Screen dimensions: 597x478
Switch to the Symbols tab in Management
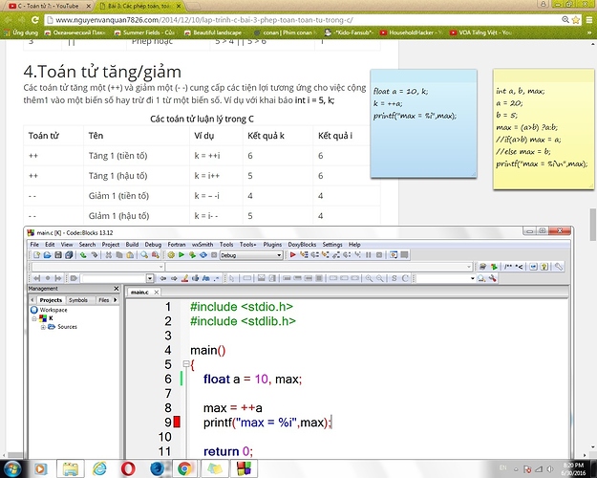point(77,299)
